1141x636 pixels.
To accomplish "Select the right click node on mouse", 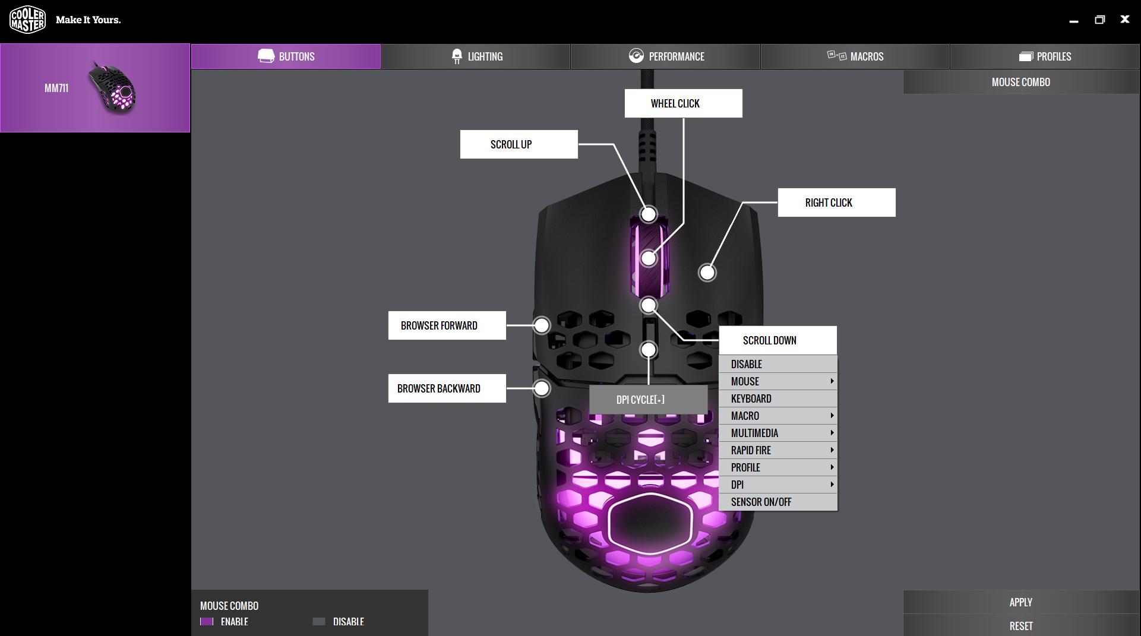I will 707,273.
